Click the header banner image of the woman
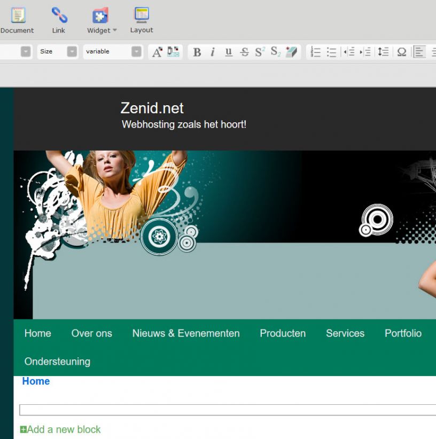 pyautogui.click(x=224, y=234)
